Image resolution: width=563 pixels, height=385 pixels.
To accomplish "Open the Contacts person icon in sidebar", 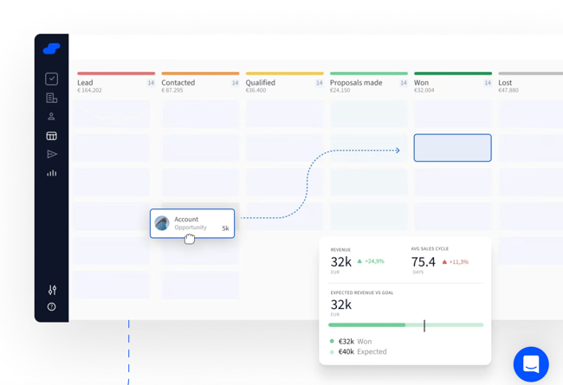I will (51, 116).
